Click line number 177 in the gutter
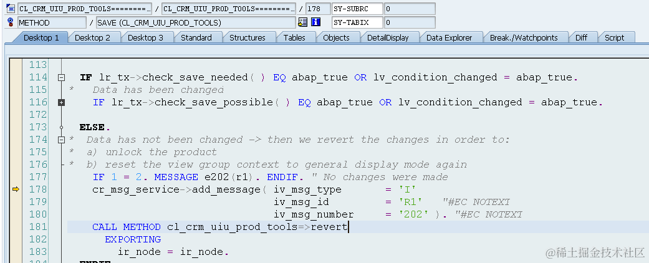Screen dimensions: 649x263 click(x=39, y=177)
